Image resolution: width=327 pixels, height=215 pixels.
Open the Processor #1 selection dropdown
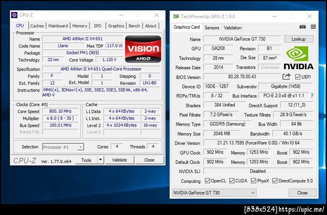63,147
